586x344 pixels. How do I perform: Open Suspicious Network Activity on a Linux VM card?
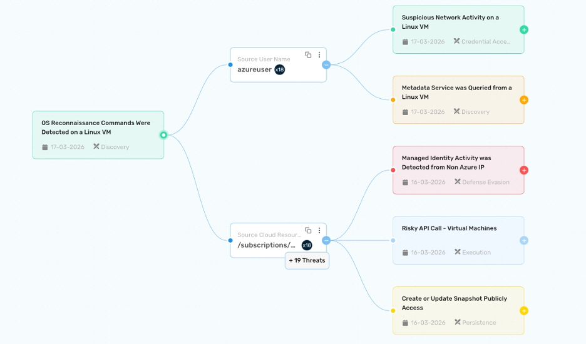(458, 29)
